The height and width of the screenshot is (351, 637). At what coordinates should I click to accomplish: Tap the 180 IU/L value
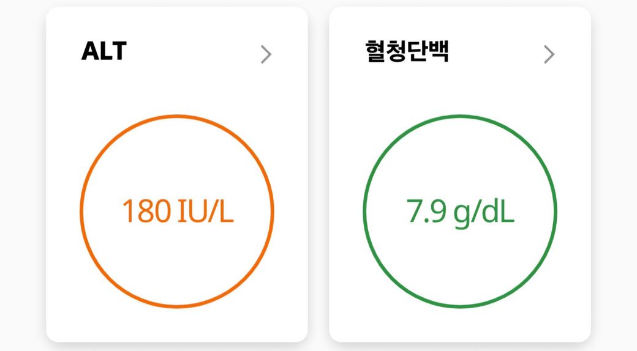tap(178, 211)
